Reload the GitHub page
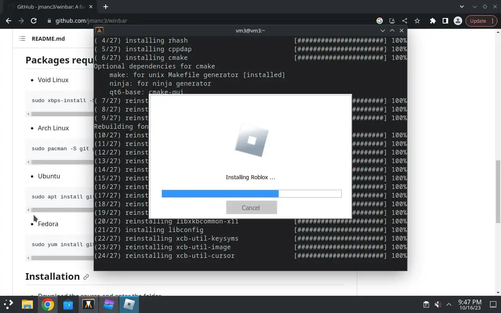Image resolution: width=501 pixels, height=313 pixels. coord(34,21)
